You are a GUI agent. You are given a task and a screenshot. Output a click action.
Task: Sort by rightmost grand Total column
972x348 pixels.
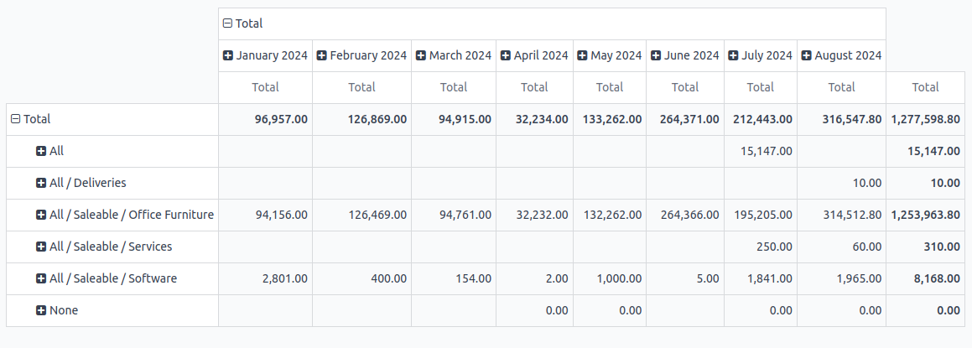click(x=926, y=87)
